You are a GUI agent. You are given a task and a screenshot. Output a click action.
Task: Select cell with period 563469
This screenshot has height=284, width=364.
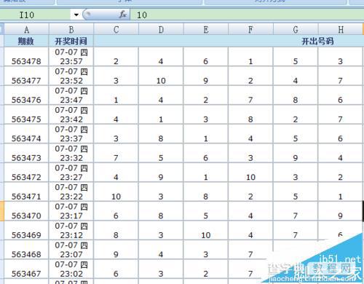coord(26,230)
